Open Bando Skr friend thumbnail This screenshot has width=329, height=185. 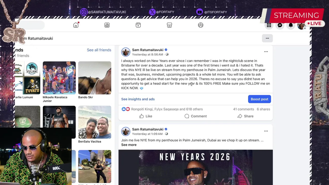click(95, 78)
